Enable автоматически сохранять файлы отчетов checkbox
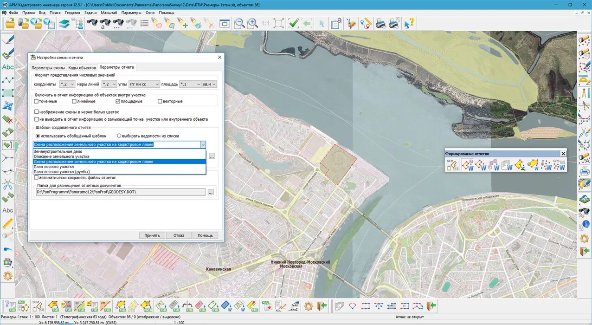The image size is (592, 325). pos(36,177)
